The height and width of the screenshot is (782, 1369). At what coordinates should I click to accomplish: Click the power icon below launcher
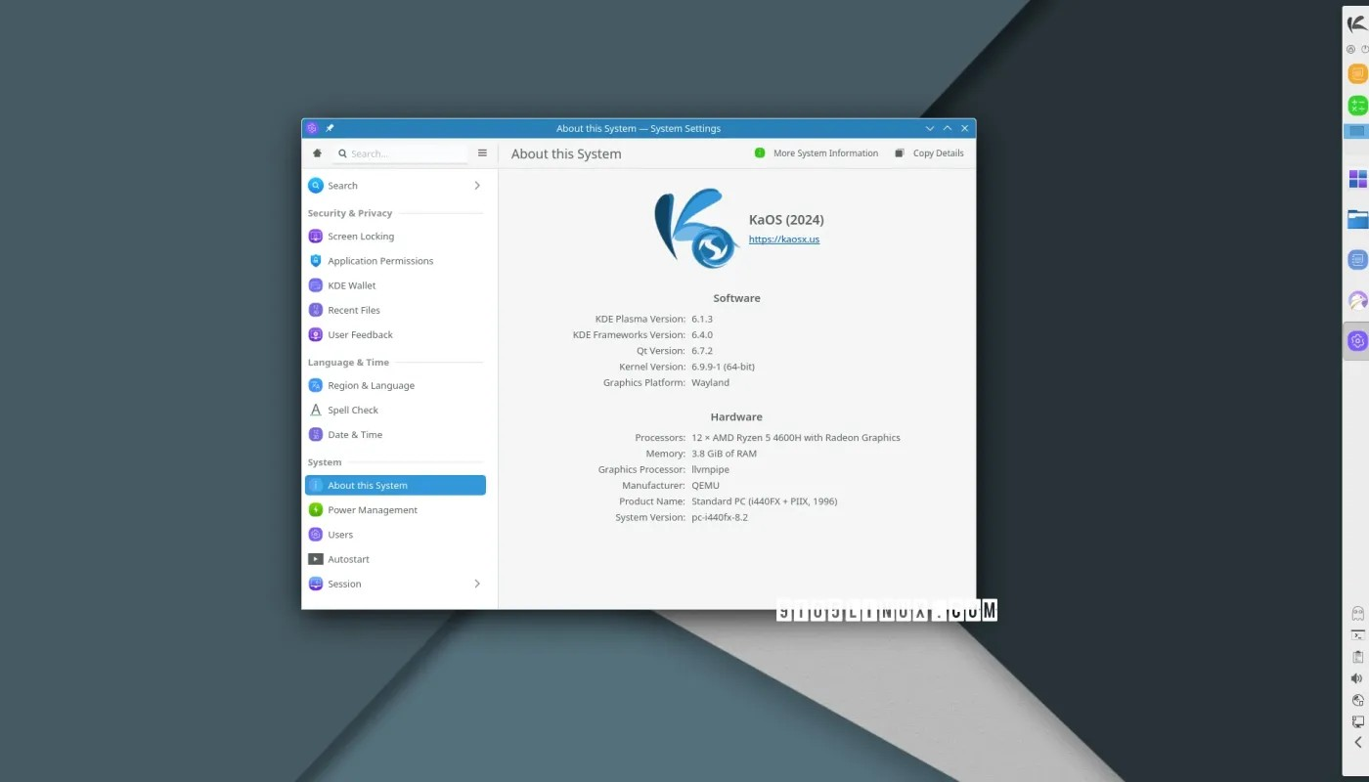[x=1364, y=49]
